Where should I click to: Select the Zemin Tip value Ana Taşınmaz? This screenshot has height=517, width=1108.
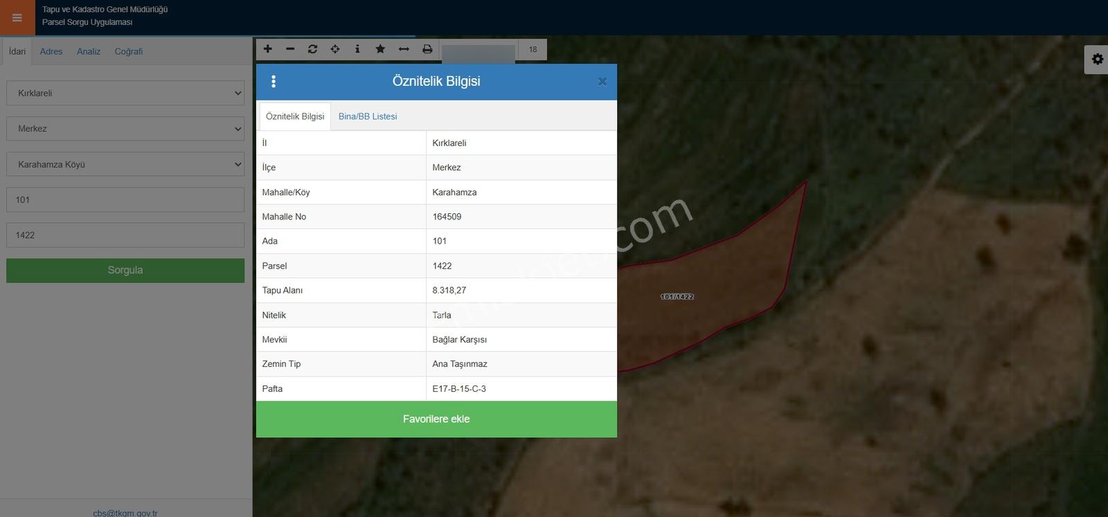tap(460, 364)
